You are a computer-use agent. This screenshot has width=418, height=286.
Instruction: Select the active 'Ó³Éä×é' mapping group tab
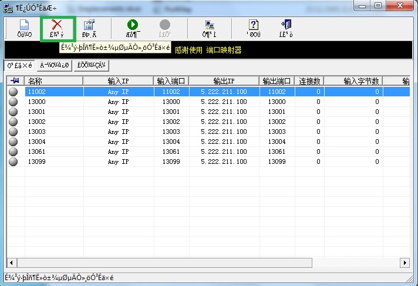[19, 65]
